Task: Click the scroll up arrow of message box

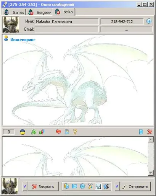Action: [151, 140]
